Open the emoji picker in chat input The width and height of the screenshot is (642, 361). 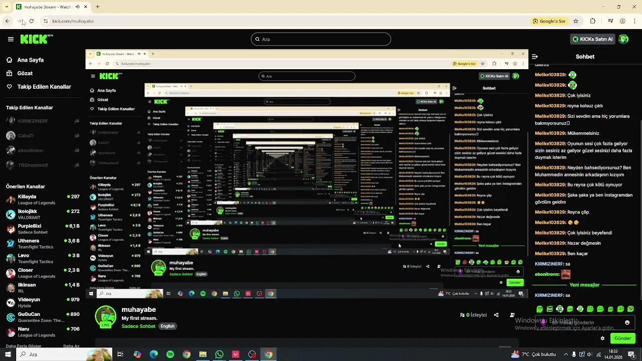tap(627, 322)
